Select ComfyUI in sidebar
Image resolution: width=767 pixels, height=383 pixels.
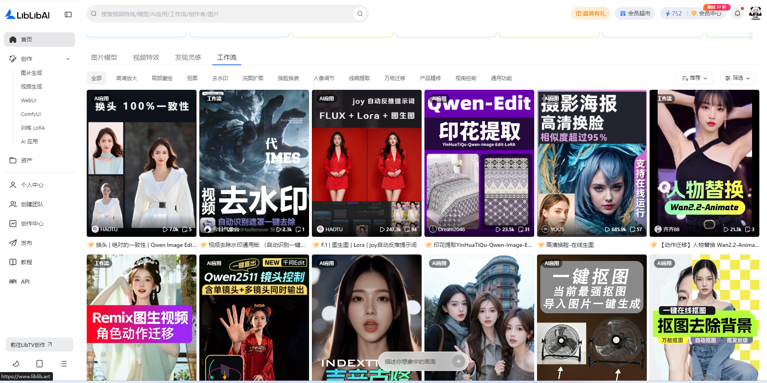pos(31,114)
